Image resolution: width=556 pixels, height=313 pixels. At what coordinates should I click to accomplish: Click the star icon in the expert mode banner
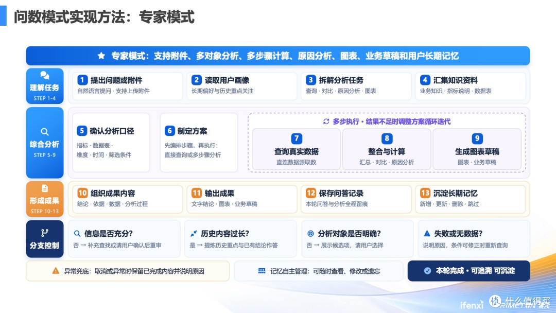pyautogui.click(x=101, y=56)
